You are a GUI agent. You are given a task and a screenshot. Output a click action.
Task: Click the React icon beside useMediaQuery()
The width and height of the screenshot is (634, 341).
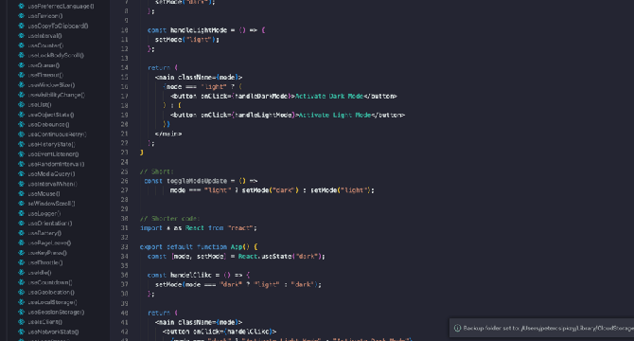(22, 173)
